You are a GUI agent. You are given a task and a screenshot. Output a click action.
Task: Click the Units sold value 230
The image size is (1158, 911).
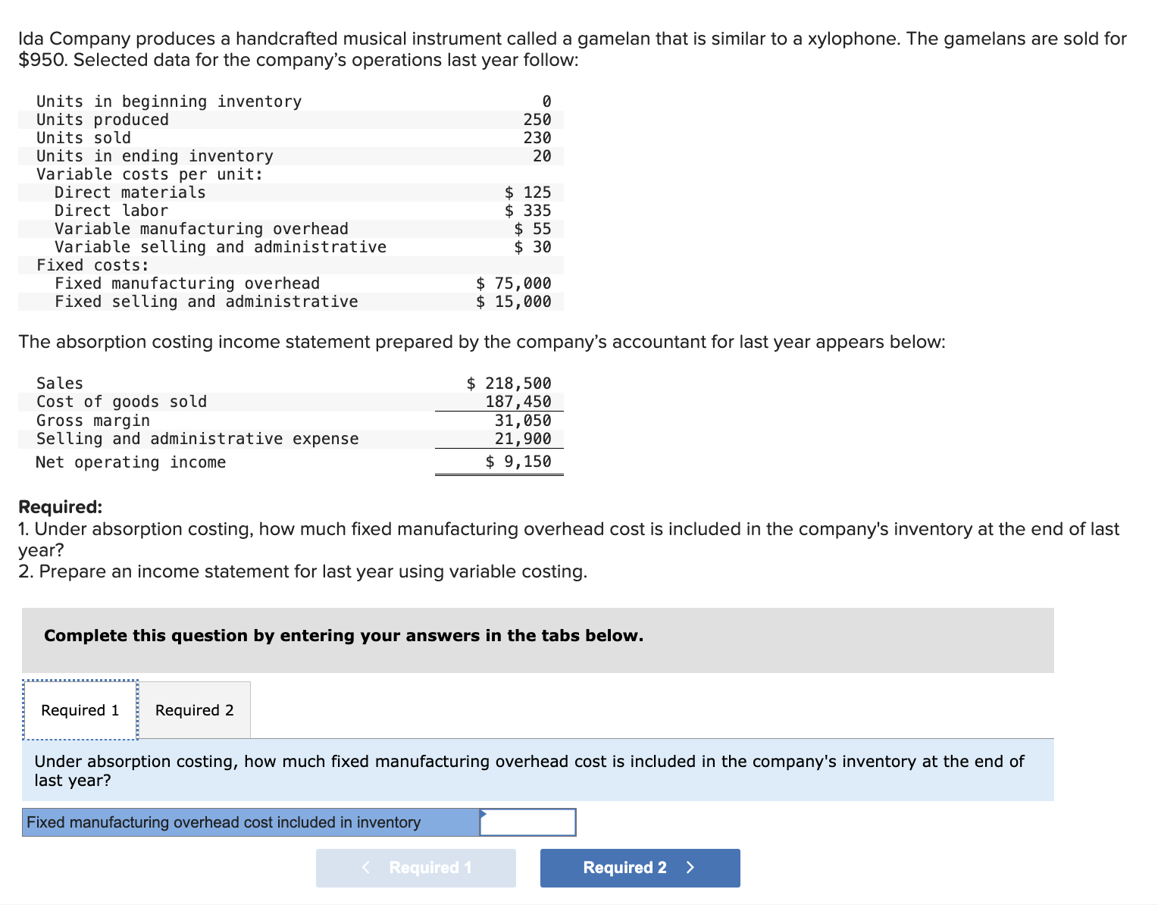[x=540, y=137]
